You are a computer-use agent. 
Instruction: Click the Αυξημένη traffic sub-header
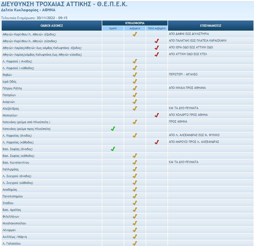pyautogui.click(x=135, y=28)
